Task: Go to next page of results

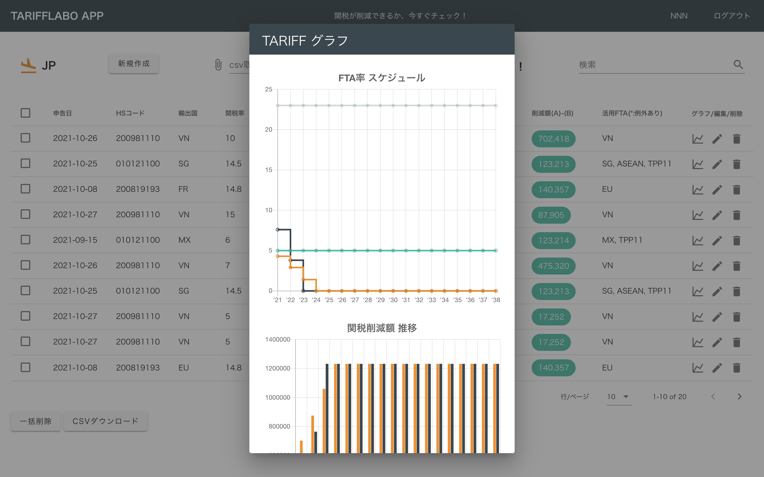Action: (739, 396)
